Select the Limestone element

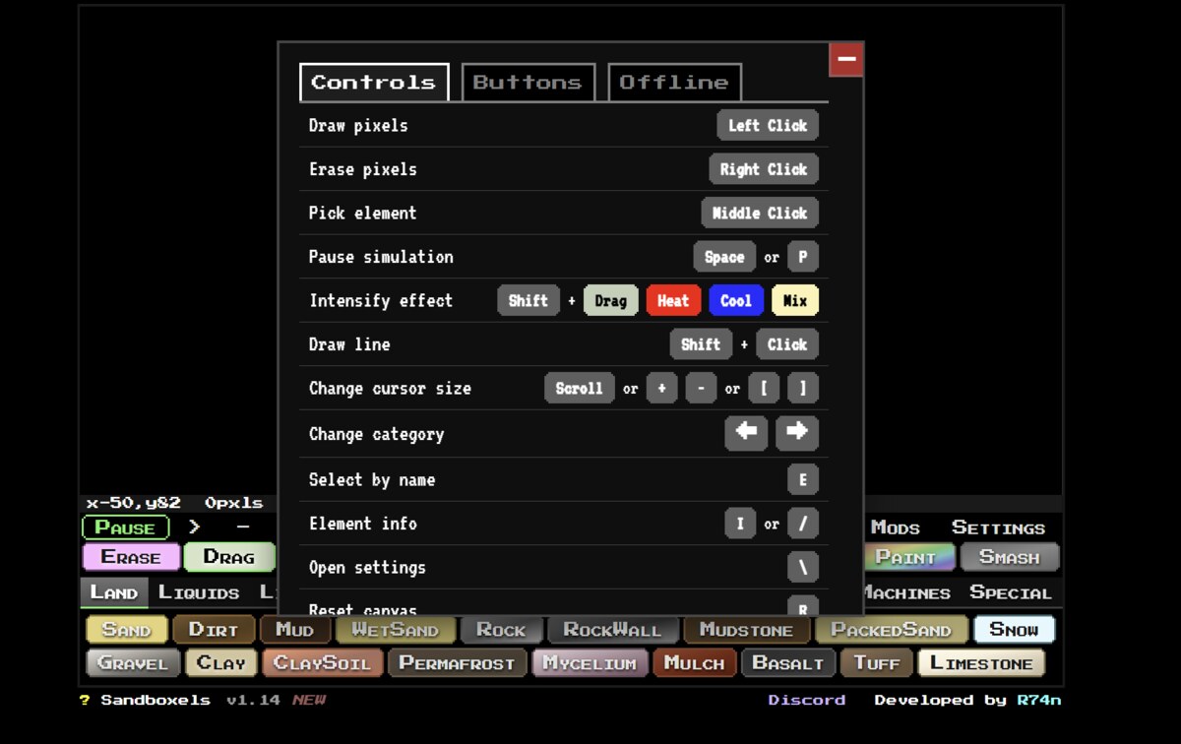[981, 663]
